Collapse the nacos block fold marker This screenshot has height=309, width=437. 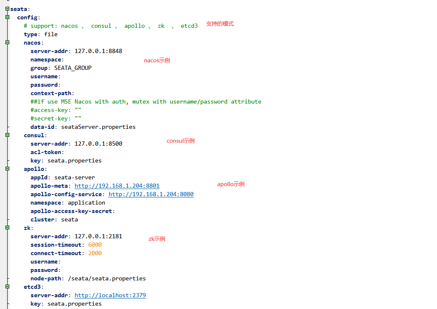tap(7, 43)
